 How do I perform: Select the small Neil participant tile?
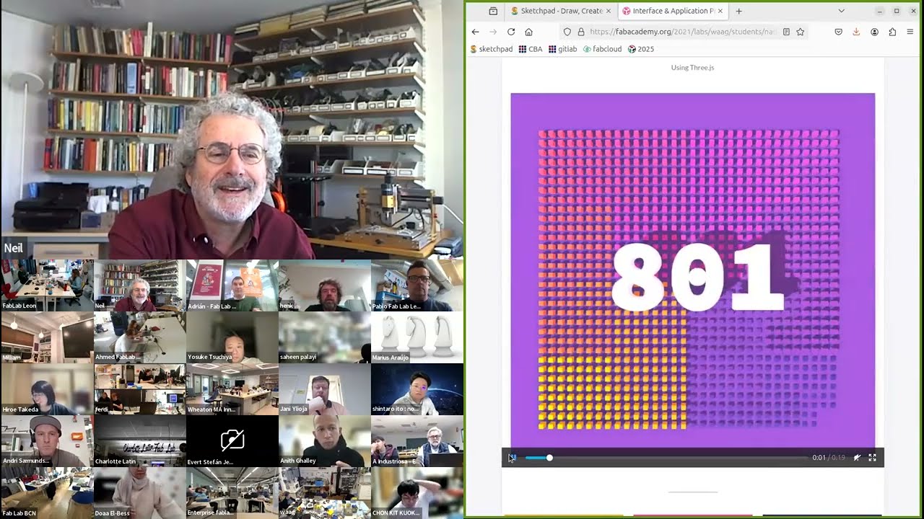[x=139, y=285]
